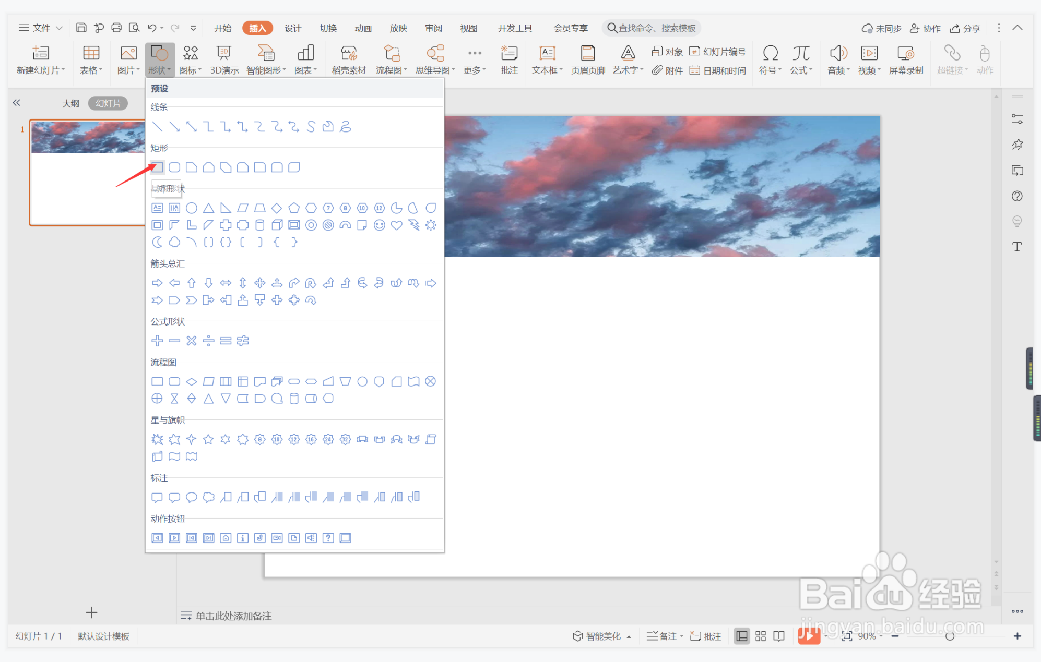Switch to the 设计 ribbon tab
The image size is (1041, 662).
(x=292, y=28)
